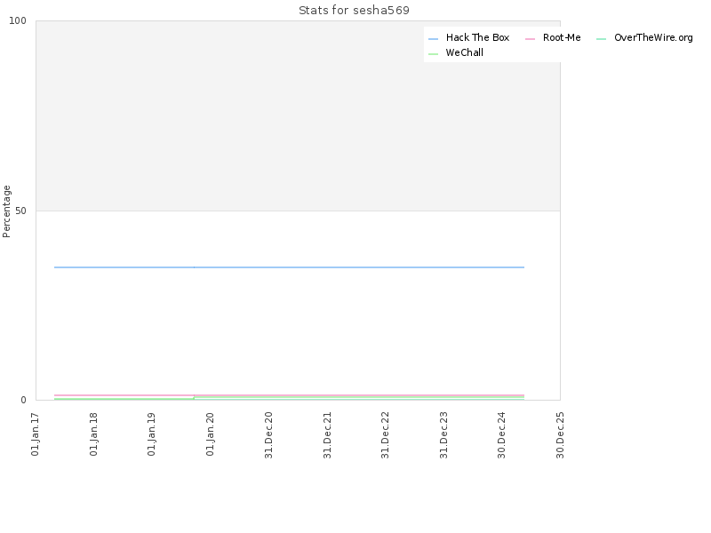Click the Root-Me legend label
Image resolution: width=711 pixels, height=533 pixels.
pos(562,37)
